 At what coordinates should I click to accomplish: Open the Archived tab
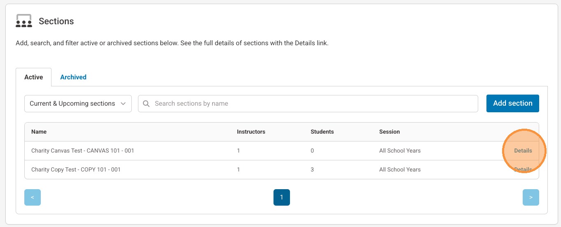pyautogui.click(x=73, y=77)
